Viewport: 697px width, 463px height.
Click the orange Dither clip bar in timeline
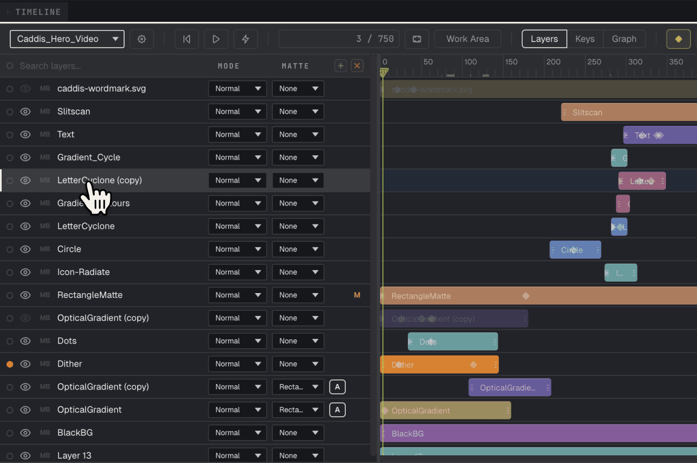[x=439, y=364]
